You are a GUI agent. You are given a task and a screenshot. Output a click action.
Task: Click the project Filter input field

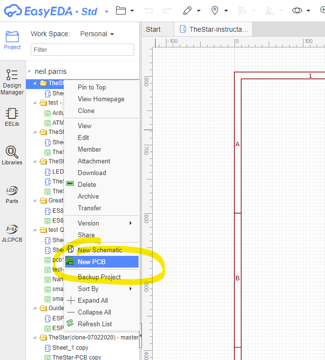pyautogui.click(x=82, y=49)
